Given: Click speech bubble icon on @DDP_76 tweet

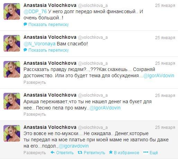Looking at the screenshot, I should (25, 24).
